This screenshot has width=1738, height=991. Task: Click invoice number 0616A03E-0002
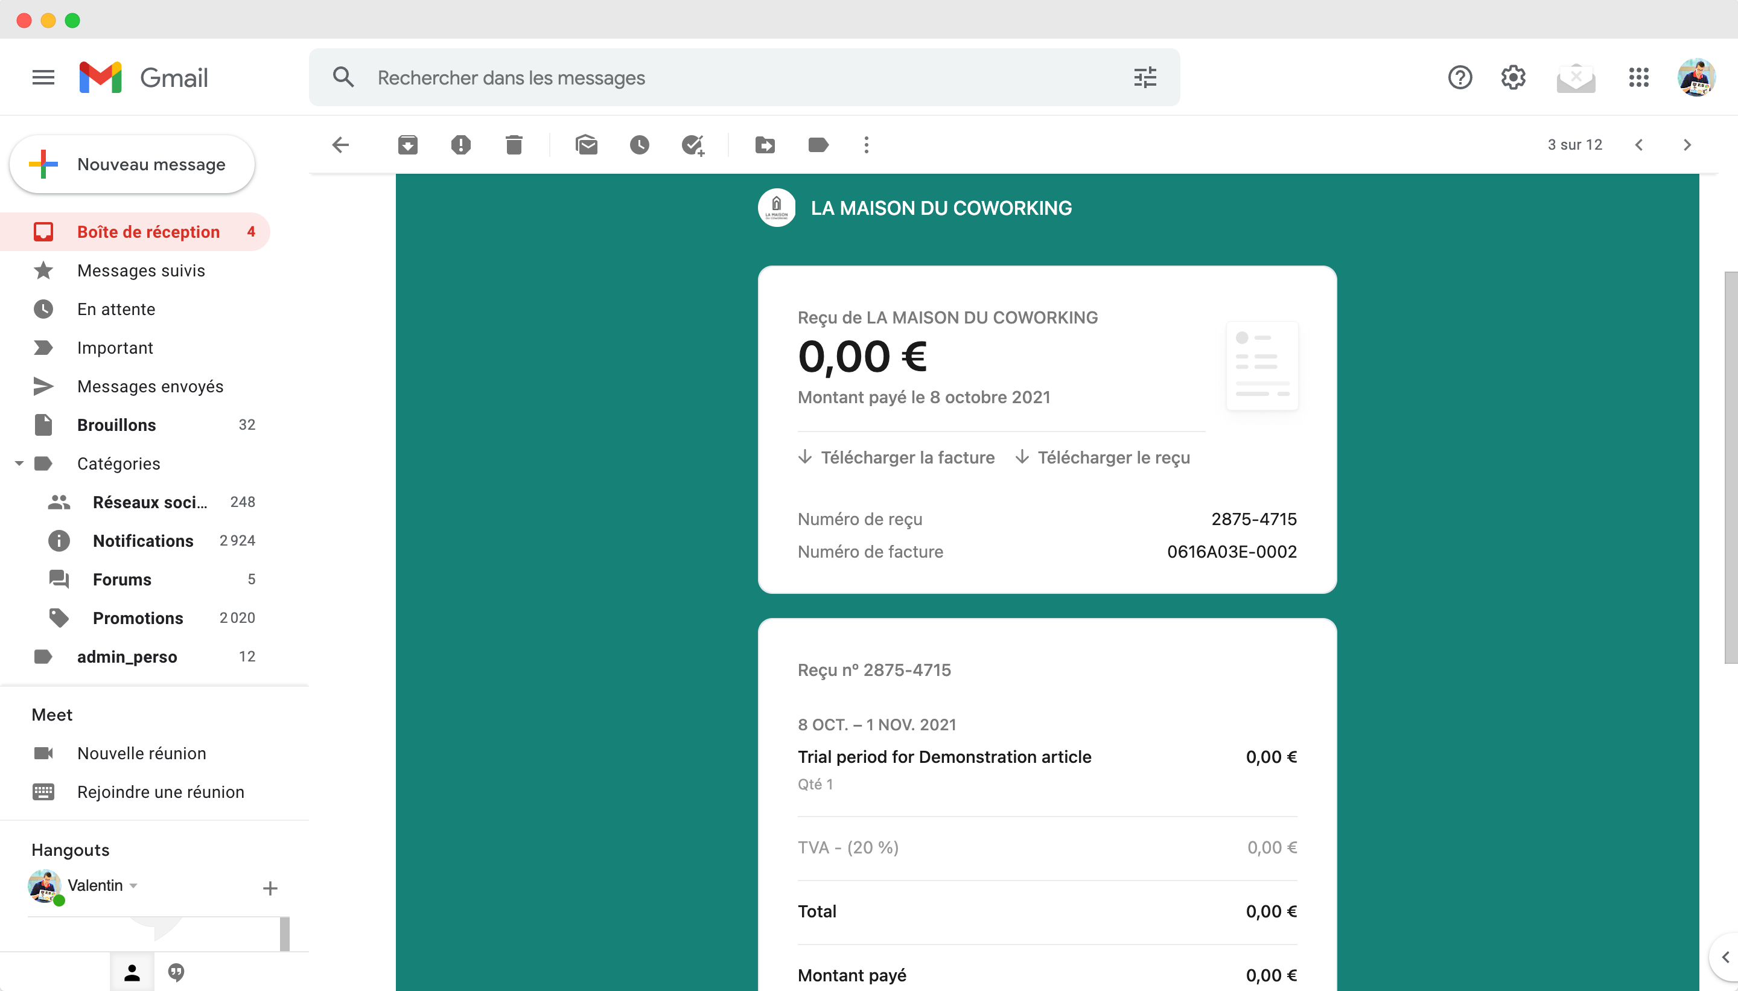point(1232,552)
